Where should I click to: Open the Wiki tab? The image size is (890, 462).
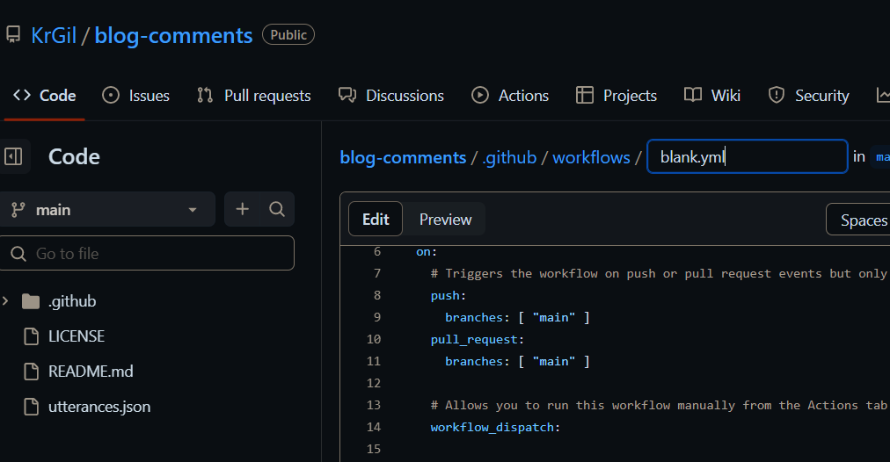711,95
